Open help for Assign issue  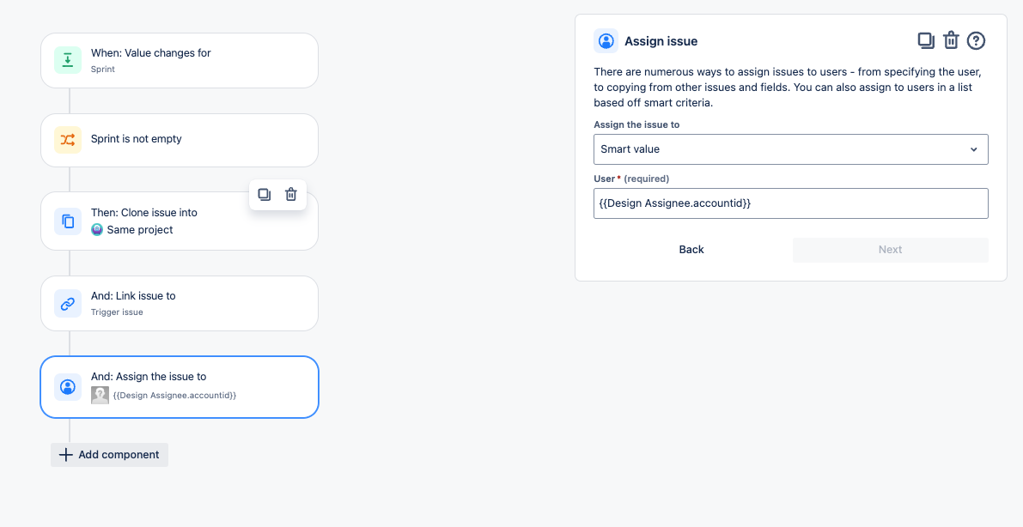(976, 40)
